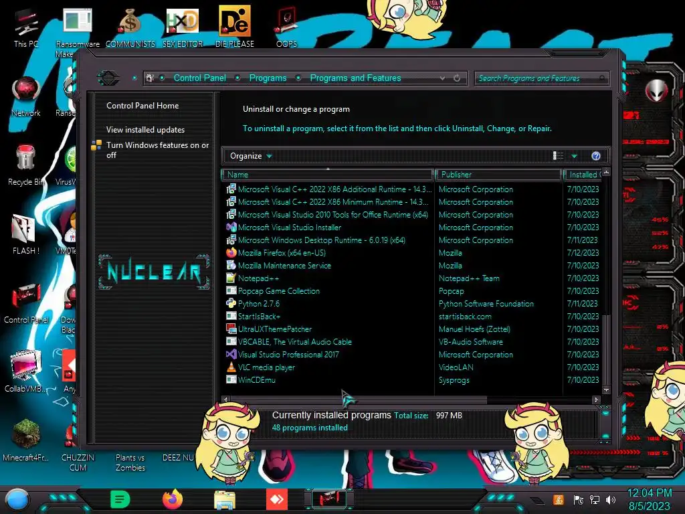Select Microsoft Visual C++ 2022 X86 Minimum Runtime

pos(333,202)
